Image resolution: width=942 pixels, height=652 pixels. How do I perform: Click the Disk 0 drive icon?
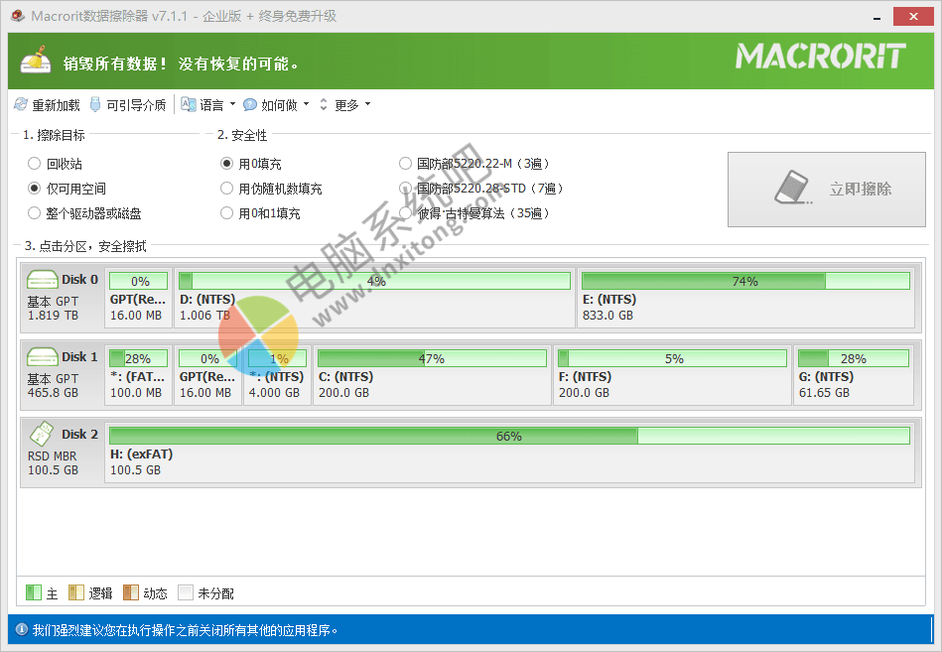pos(42,280)
